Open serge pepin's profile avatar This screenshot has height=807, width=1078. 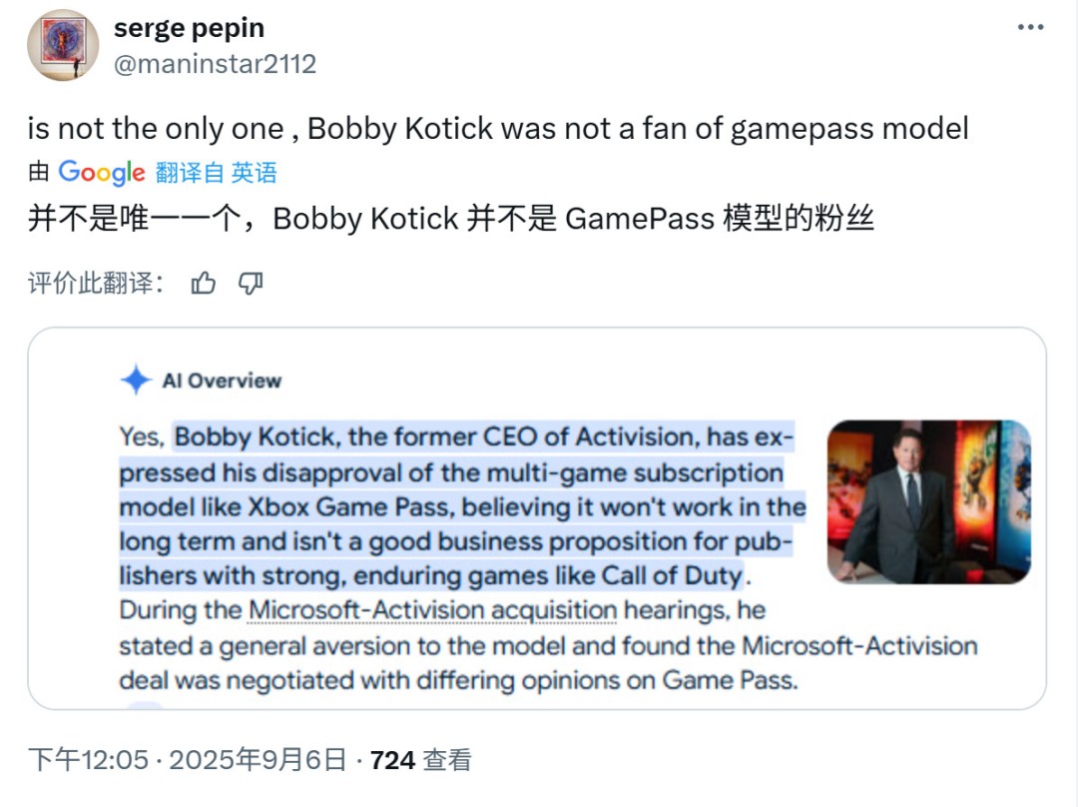coord(63,46)
